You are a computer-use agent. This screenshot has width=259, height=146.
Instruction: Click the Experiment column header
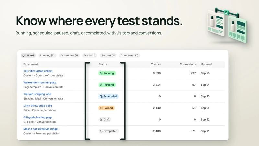pos(30,64)
